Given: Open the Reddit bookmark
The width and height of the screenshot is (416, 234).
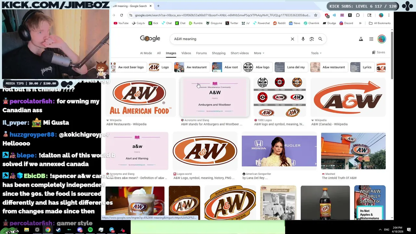Looking at the screenshot, I should tap(279, 23).
